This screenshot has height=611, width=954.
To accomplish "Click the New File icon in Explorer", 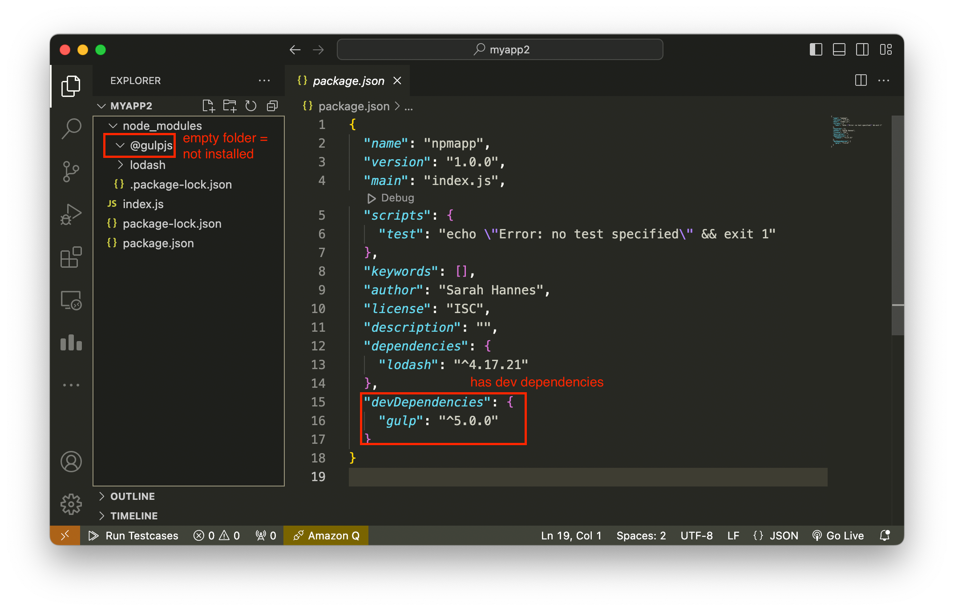I will coord(208,106).
